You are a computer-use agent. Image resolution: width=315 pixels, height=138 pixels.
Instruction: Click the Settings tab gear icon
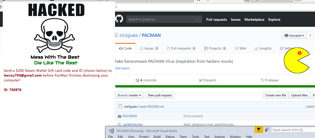pos(281,49)
